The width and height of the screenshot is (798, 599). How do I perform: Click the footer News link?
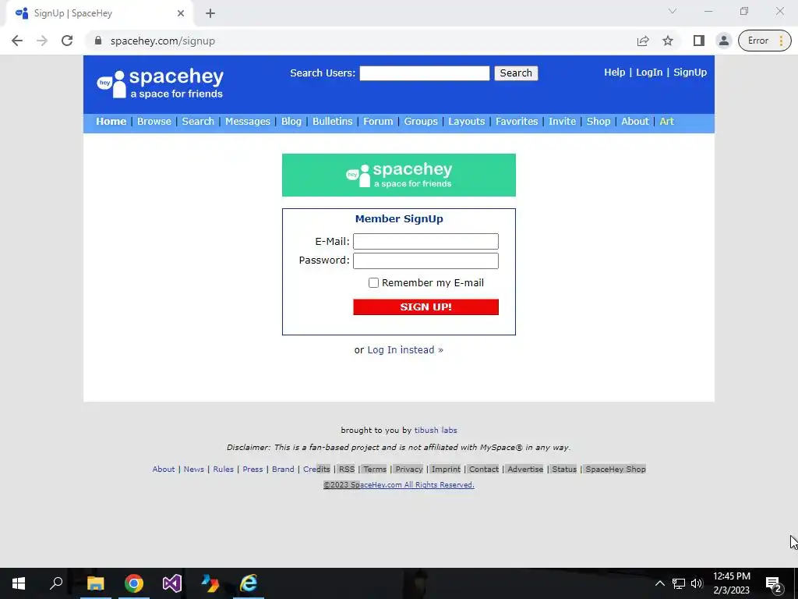click(193, 469)
